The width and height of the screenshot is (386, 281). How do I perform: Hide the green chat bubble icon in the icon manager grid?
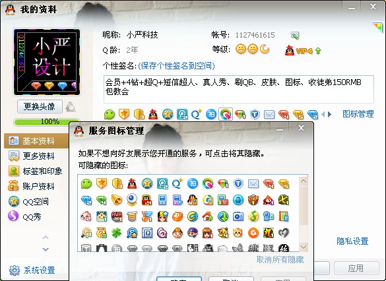[86, 184]
